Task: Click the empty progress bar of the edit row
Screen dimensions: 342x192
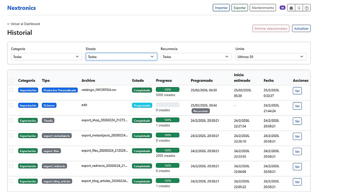Action: click(168, 105)
